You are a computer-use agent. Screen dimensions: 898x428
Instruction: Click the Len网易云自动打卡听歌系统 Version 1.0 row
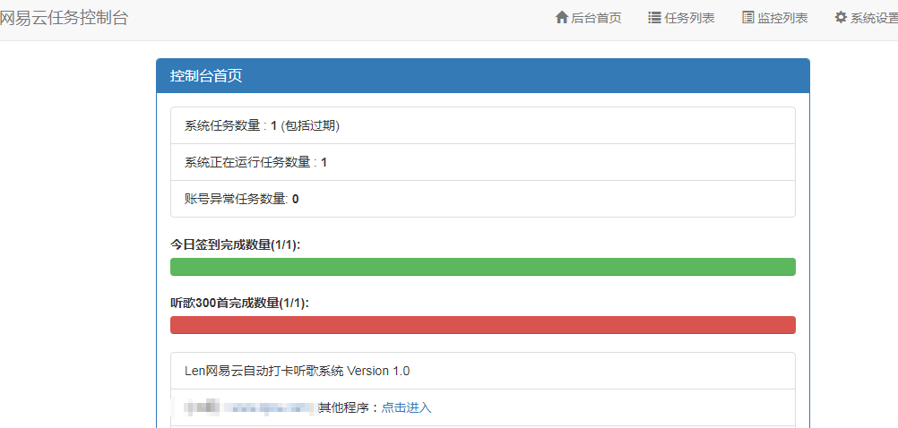pos(482,371)
